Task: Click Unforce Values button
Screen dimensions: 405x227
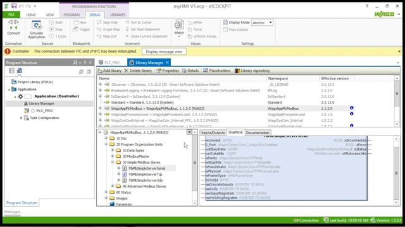Action: (202, 37)
